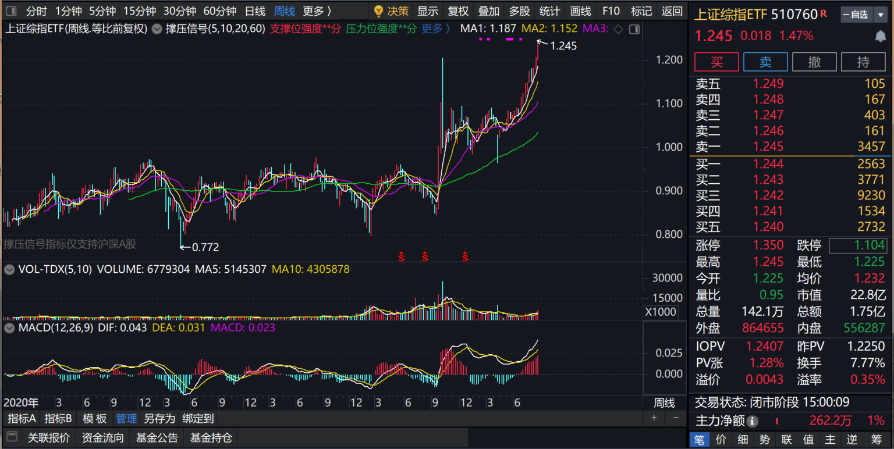Click the info icon beside 主力净额
The height and width of the screenshot is (449, 894).
pos(753,421)
